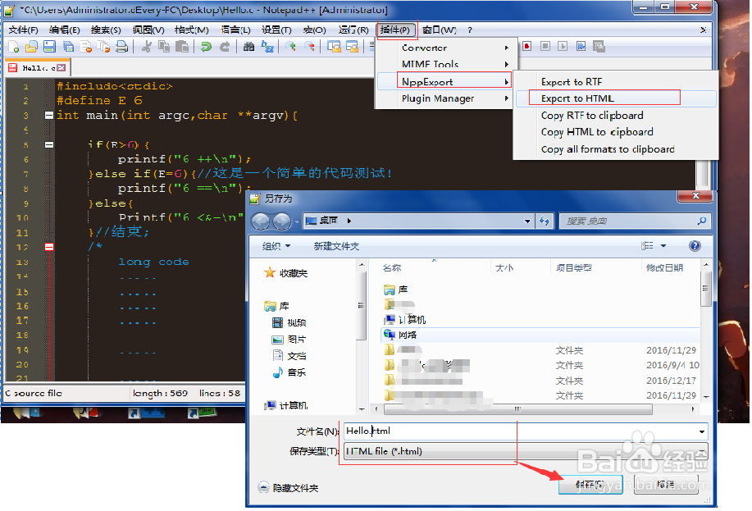The width and height of the screenshot is (752, 511).
Task: Click the Zoom In toolbar icon
Action: [290, 47]
